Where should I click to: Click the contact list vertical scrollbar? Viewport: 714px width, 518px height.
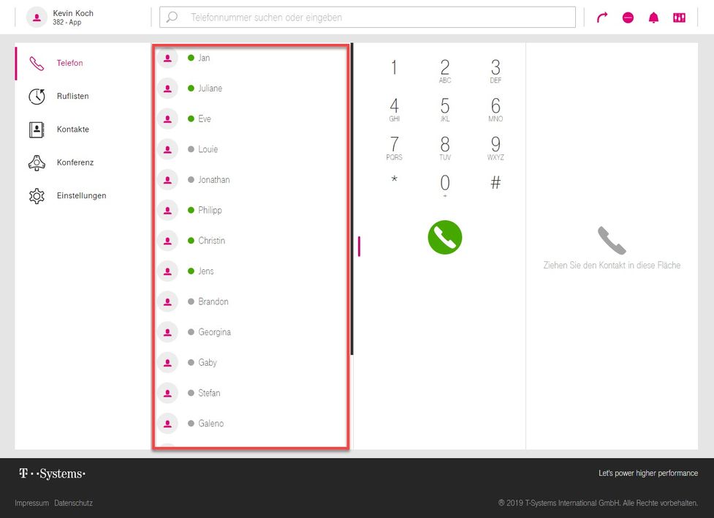pyautogui.click(x=352, y=199)
